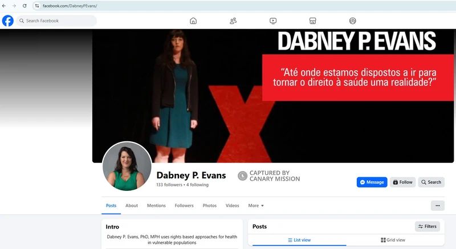456x249 pixels.
Task: Click the profile Search button
Action: (431, 182)
